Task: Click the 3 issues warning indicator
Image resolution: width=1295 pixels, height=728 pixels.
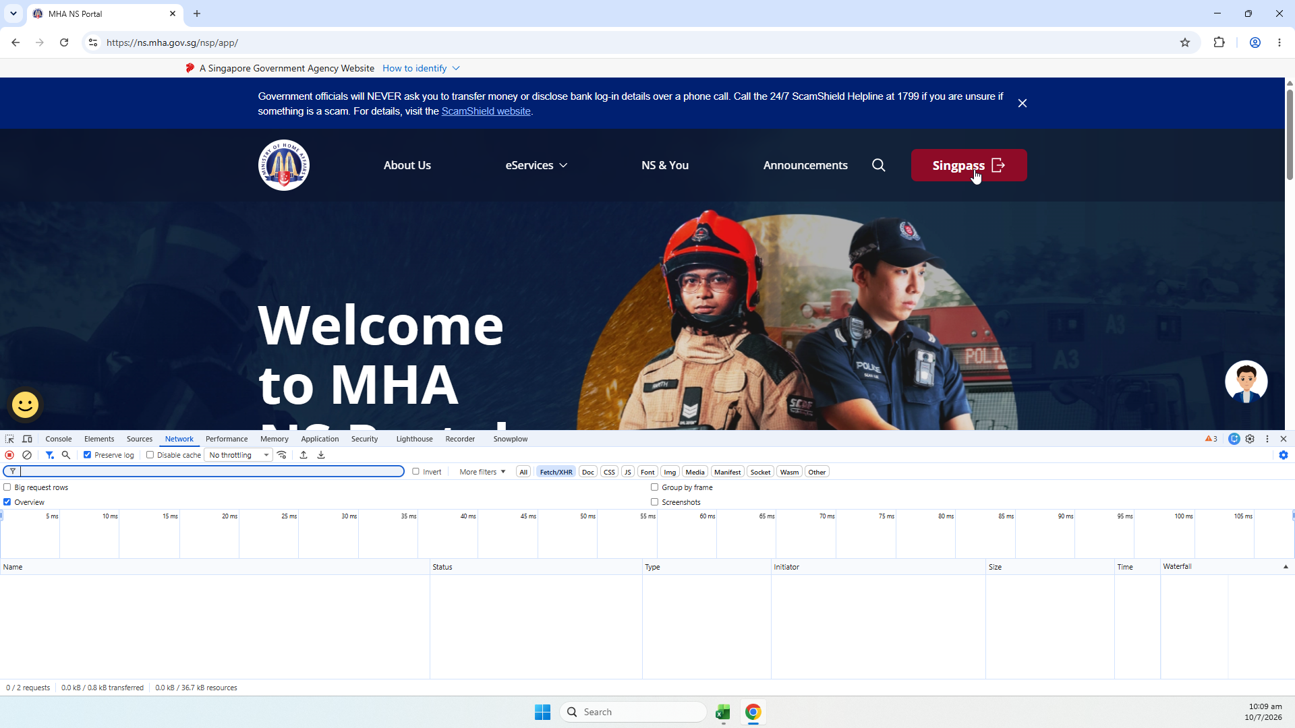Action: pos(1211,439)
